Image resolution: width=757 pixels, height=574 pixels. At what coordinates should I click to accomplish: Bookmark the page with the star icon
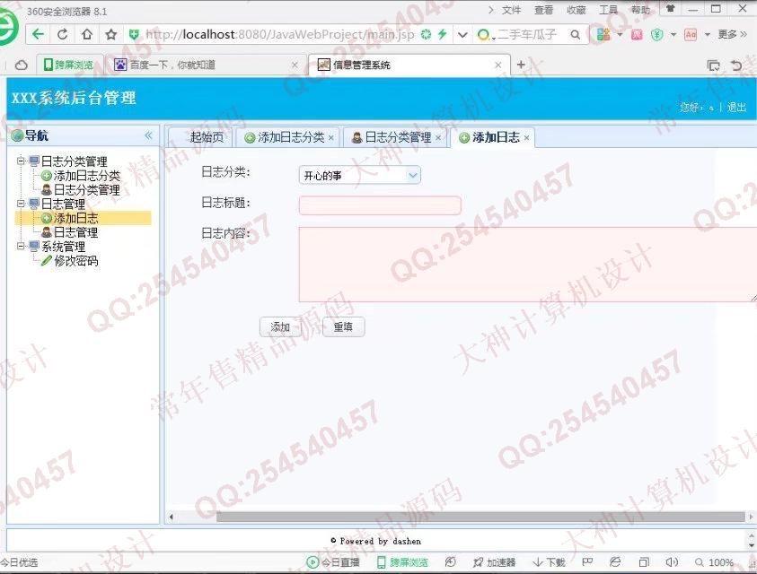(111, 35)
